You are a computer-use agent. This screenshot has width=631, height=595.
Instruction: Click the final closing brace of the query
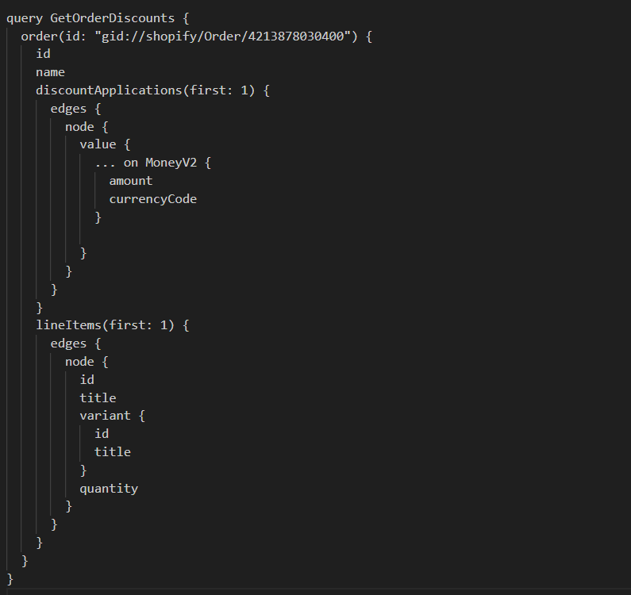tap(10, 579)
